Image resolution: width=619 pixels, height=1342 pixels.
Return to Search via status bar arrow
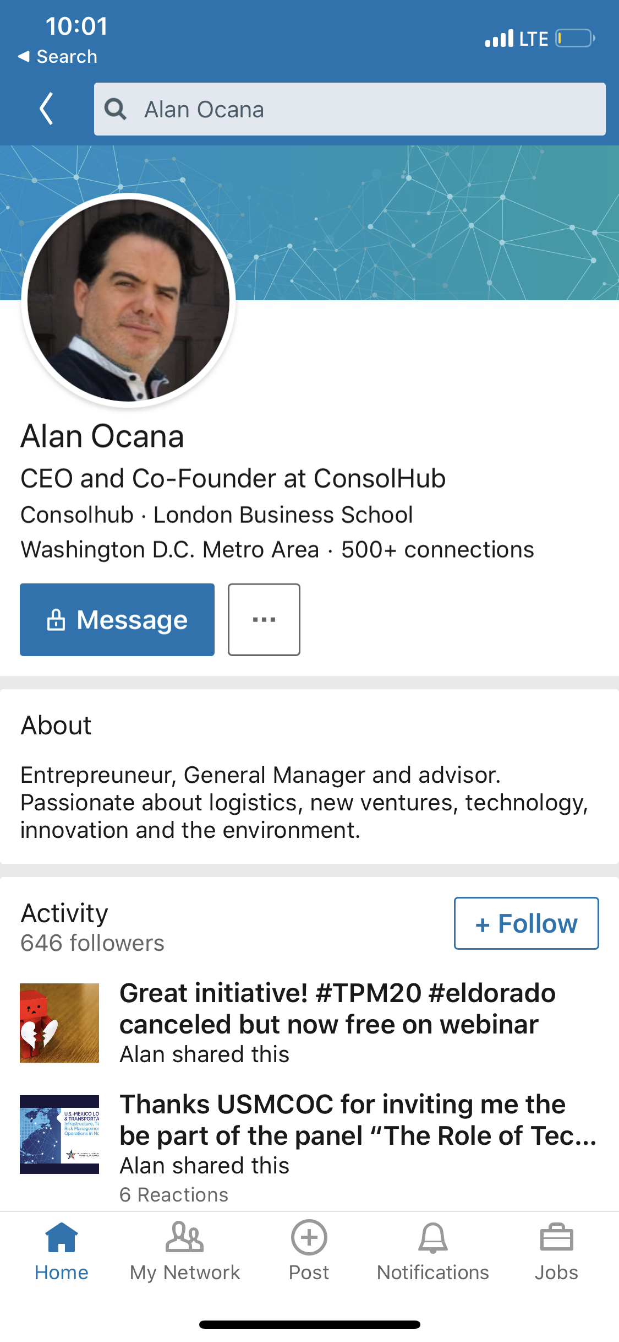pyautogui.click(x=57, y=57)
